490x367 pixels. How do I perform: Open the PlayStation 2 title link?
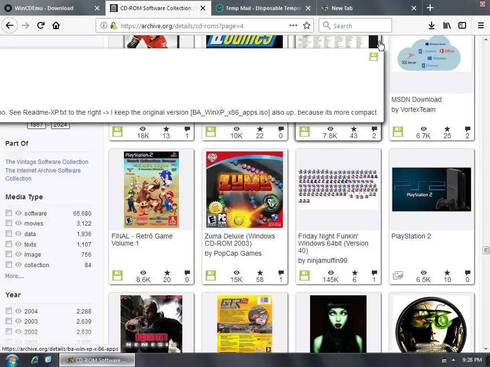click(411, 236)
